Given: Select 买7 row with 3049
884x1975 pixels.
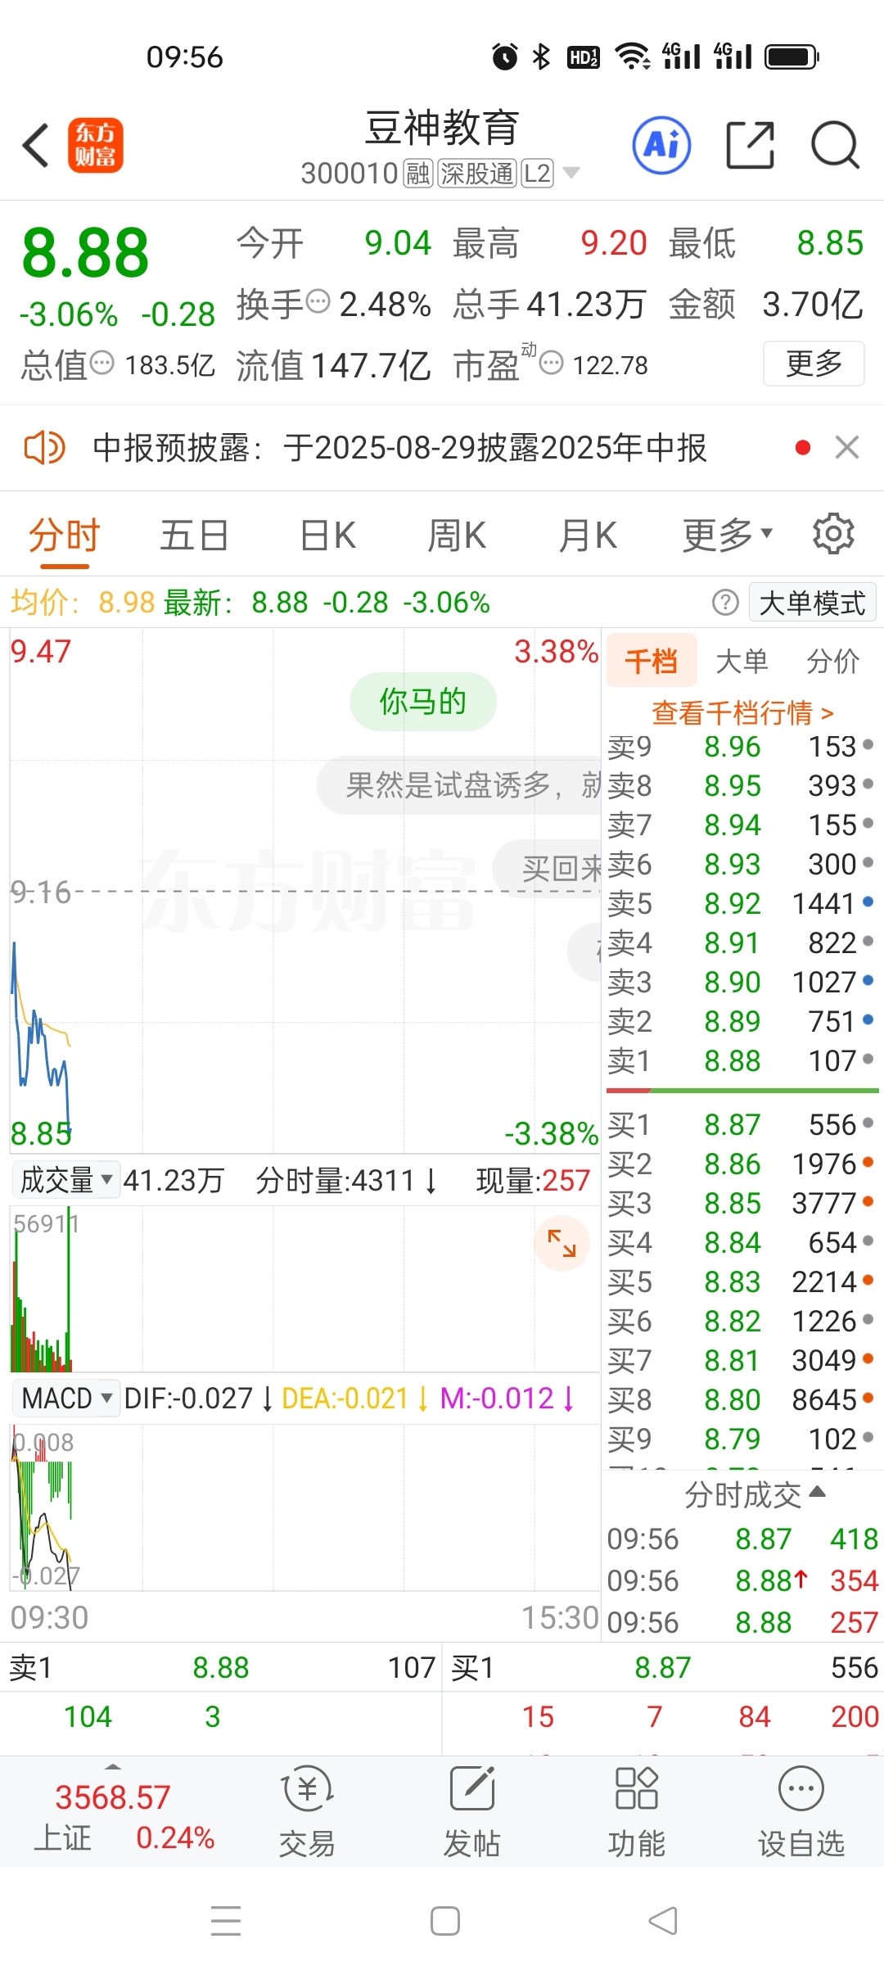Looking at the screenshot, I should (742, 1360).
